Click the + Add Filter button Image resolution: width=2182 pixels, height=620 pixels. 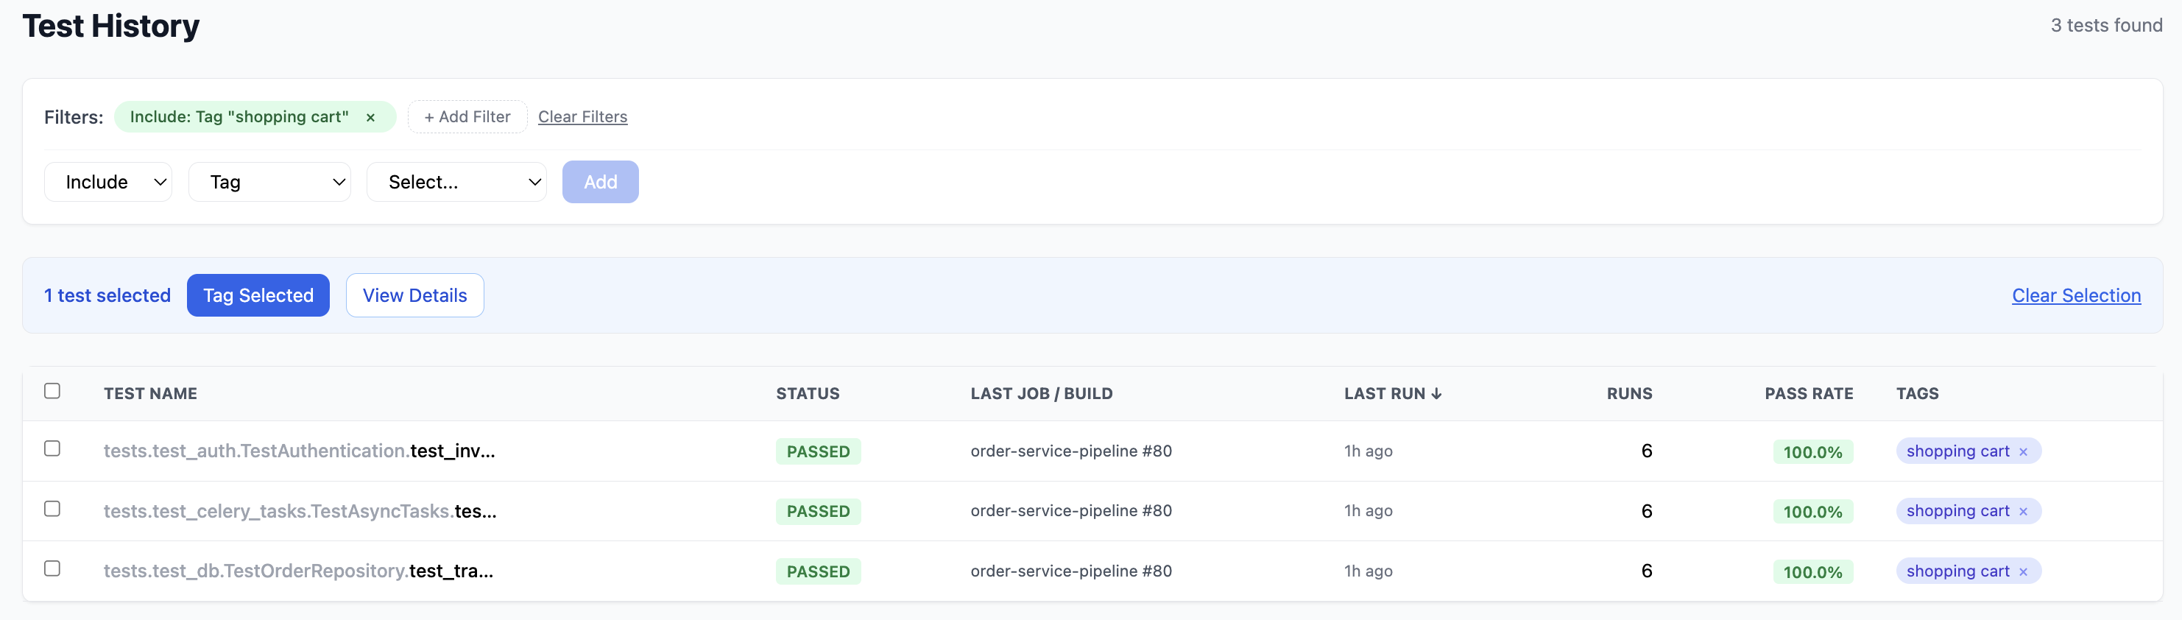467,117
